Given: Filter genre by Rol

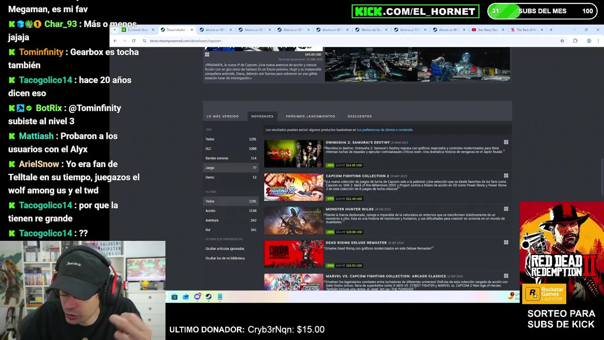Looking at the screenshot, I should (231, 230).
